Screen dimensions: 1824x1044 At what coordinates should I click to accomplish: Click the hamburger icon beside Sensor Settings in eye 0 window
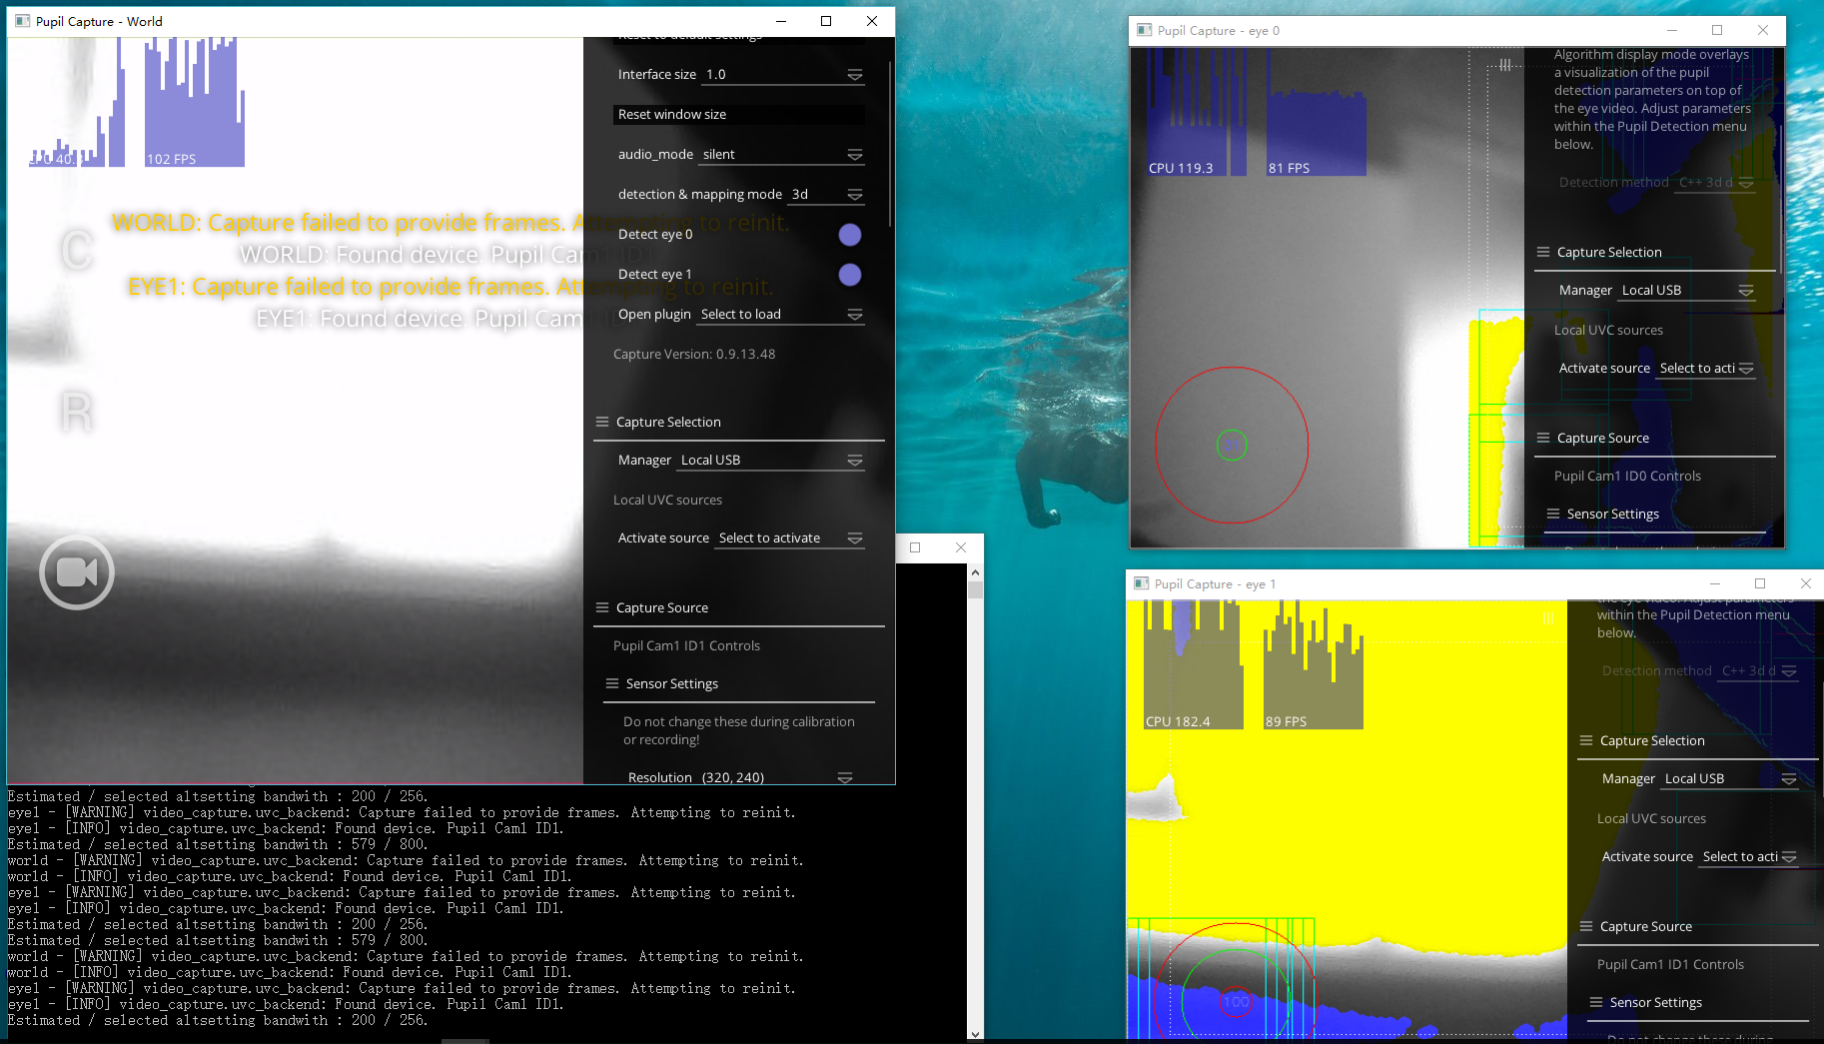pyautogui.click(x=1553, y=514)
